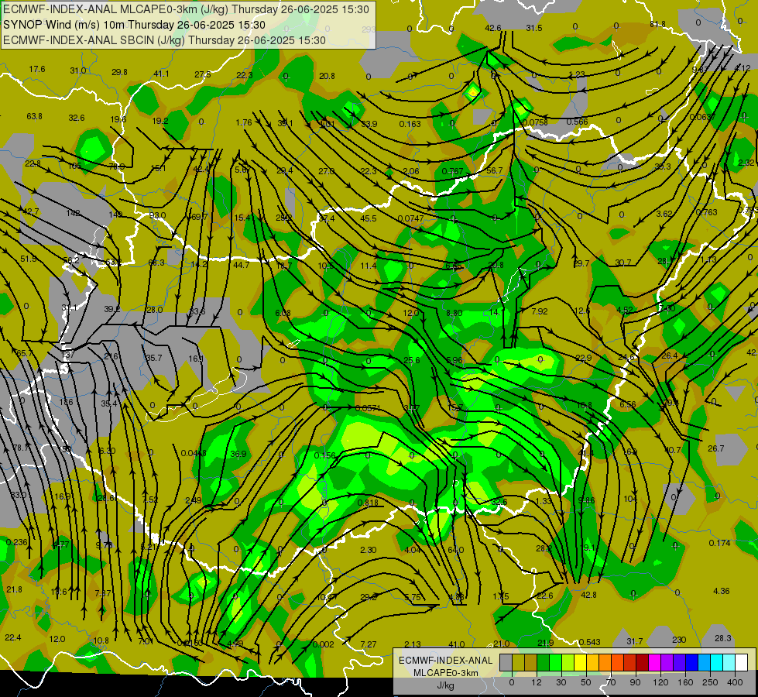Screen dimensions: 758x697
Task: Select the map value 230
Action: [x=679, y=640]
